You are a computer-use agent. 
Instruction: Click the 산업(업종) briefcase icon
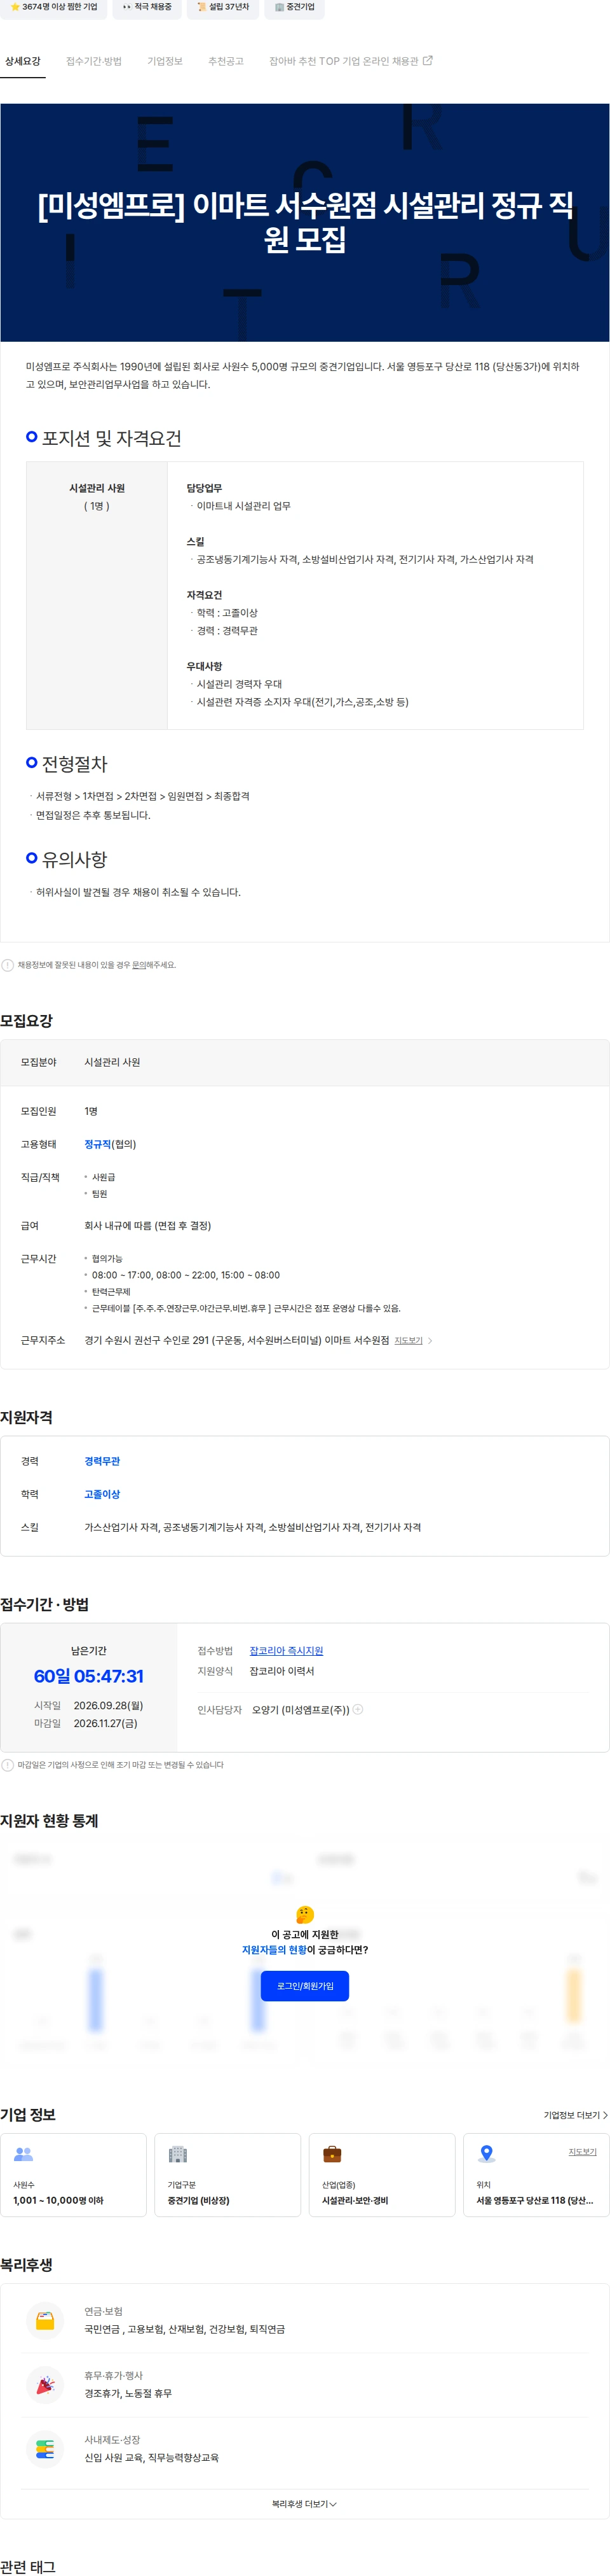332,2154
